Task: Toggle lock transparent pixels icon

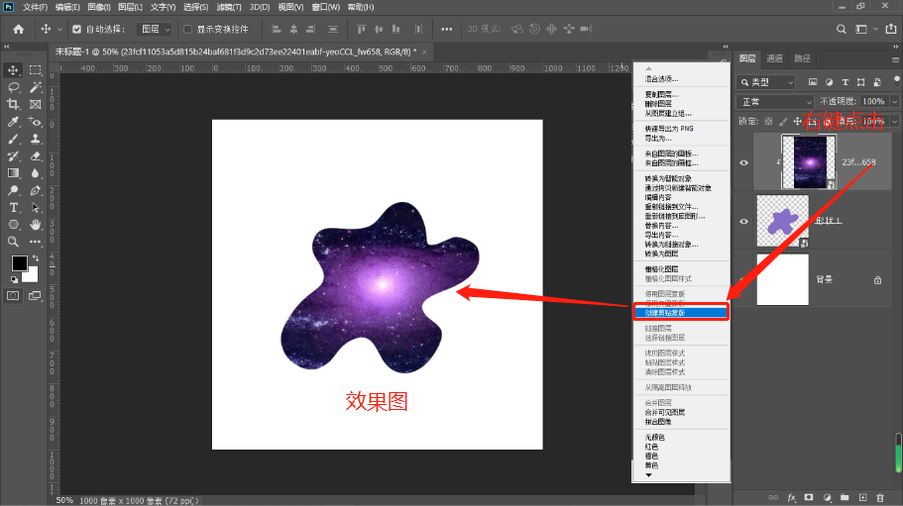Action: click(x=769, y=122)
